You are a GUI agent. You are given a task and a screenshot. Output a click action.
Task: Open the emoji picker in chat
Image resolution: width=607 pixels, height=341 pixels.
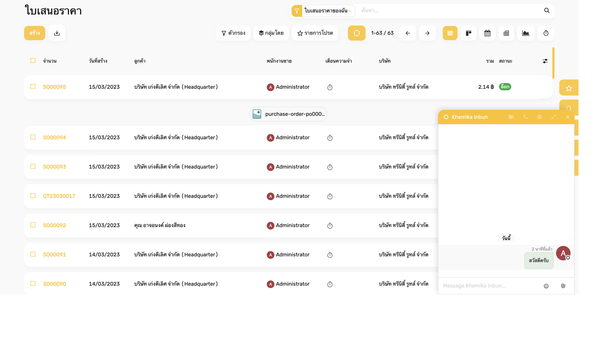[x=546, y=286]
